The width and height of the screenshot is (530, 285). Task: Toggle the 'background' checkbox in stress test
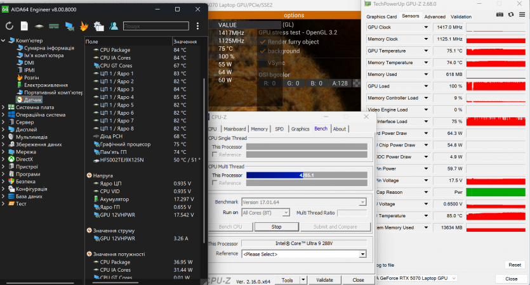[x=262, y=51]
